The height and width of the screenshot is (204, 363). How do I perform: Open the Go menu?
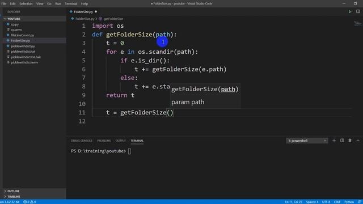[x=49, y=3]
